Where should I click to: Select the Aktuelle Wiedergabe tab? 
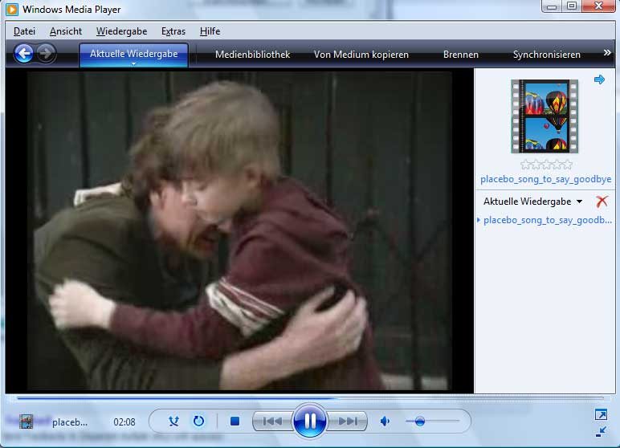click(x=133, y=53)
